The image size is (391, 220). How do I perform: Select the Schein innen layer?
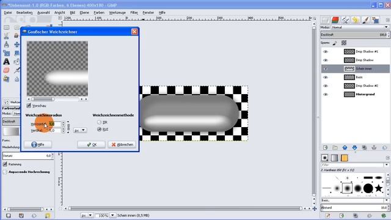(x=356, y=68)
